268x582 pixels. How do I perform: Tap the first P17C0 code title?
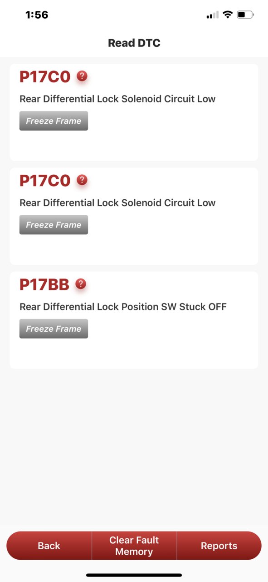pos(45,77)
